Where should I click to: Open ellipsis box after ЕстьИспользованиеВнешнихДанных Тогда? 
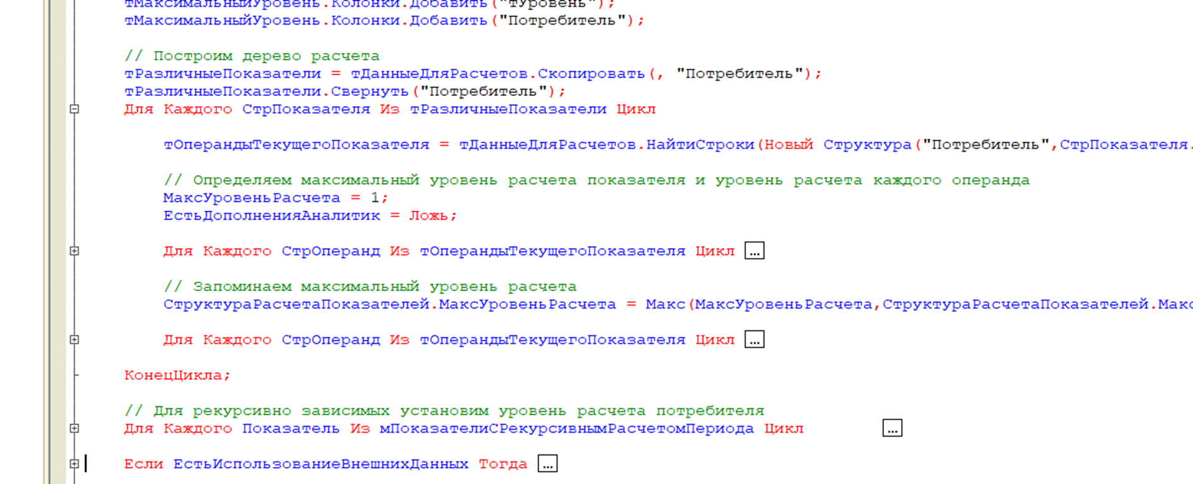click(x=547, y=464)
